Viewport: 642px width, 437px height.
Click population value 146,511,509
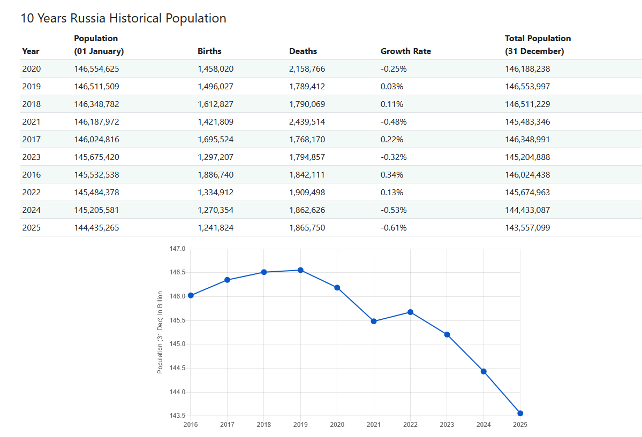(x=96, y=86)
